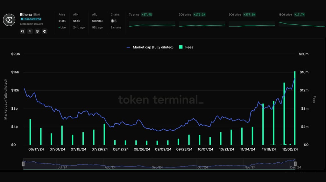This screenshot has height=182, width=326.
Task: Click the 2 chains text
Action: point(116,27)
